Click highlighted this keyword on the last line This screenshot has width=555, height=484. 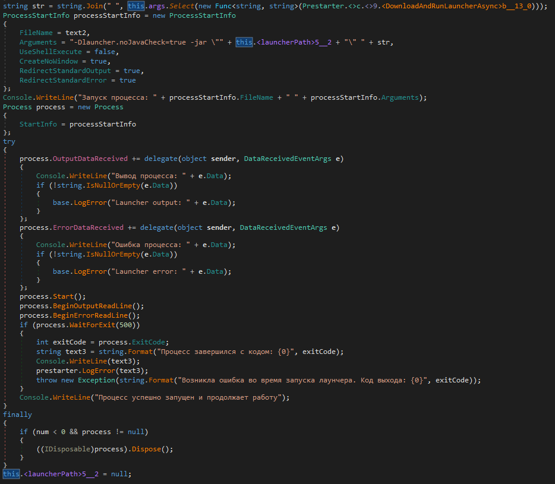pos(11,474)
